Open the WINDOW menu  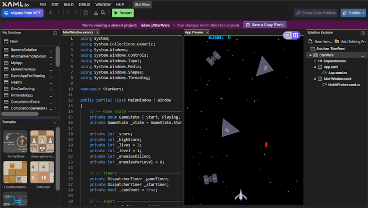point(103,4)
